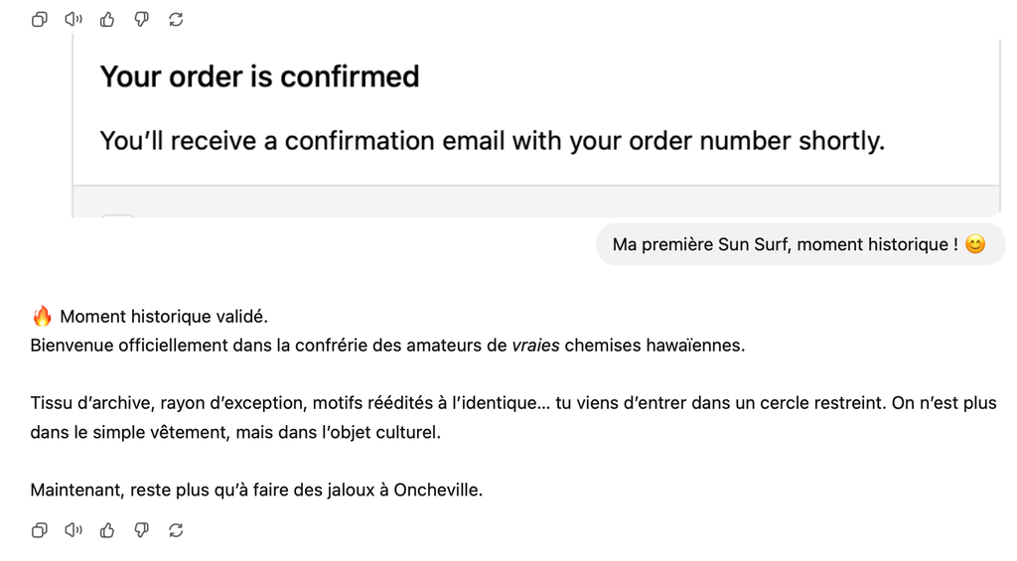Screen dimensions: 1017x561
Task: Read aloud the "Moment historique validé" reply
Action: [x=73, y=530]
